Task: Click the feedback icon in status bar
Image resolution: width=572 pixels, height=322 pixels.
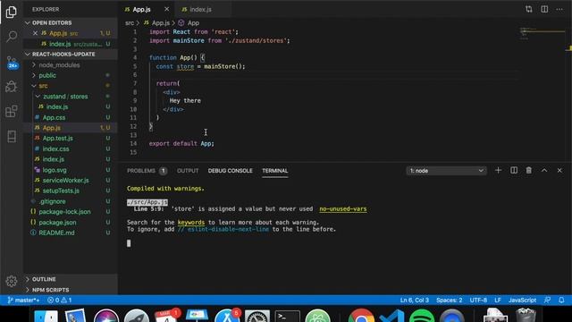Action: pos(547,301)
